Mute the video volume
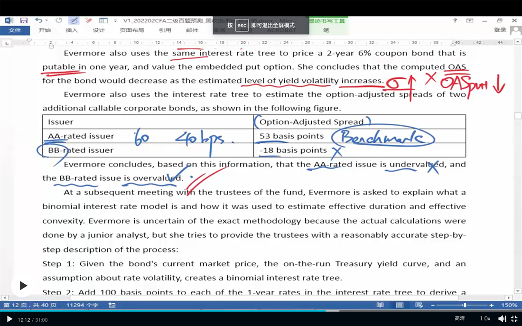This screenshot has width=522, height=326. [x=502, y=319]
